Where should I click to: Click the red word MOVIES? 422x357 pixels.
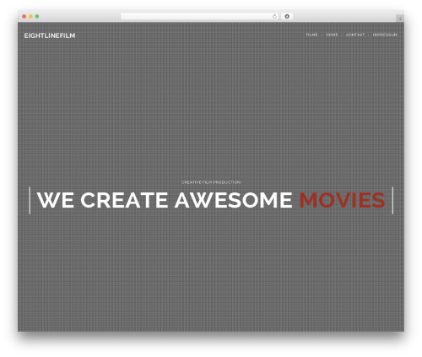(x=342, y=200)
